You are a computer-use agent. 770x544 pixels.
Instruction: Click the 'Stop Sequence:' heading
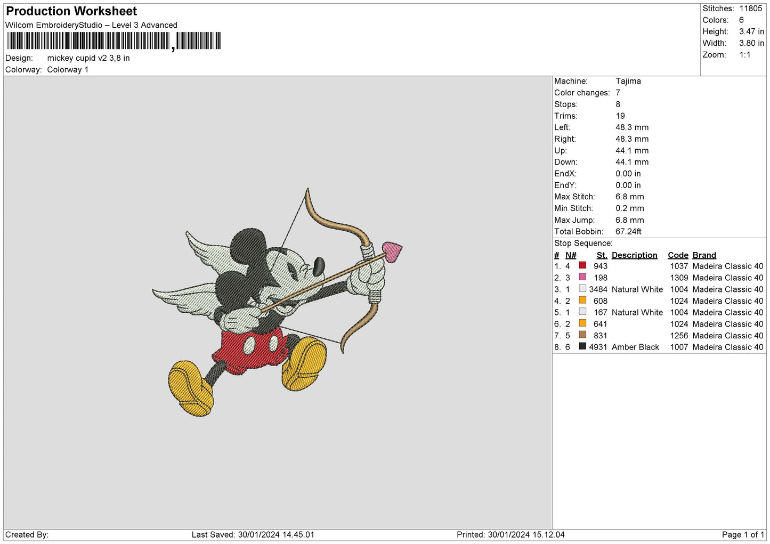point(583,243)
